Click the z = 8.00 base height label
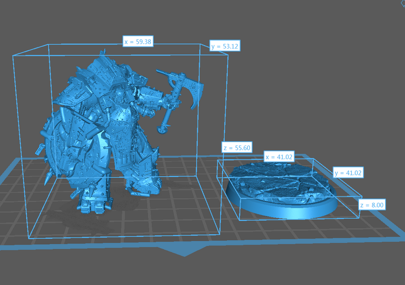Screen dimensions: 405x285 tap(373, 205)
